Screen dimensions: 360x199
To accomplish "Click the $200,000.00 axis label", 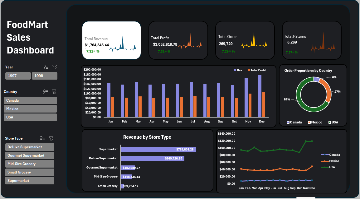I will (x=92, y=70).
